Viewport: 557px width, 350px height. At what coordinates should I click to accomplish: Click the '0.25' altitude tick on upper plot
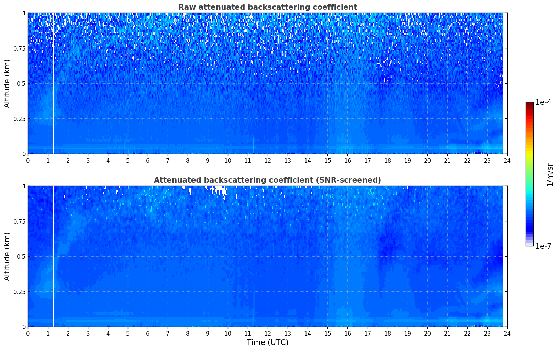tap(20, 119)
